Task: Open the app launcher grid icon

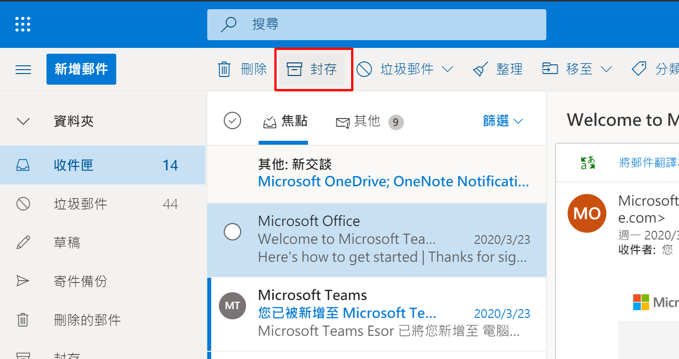Action: click(x=23, y=24)
